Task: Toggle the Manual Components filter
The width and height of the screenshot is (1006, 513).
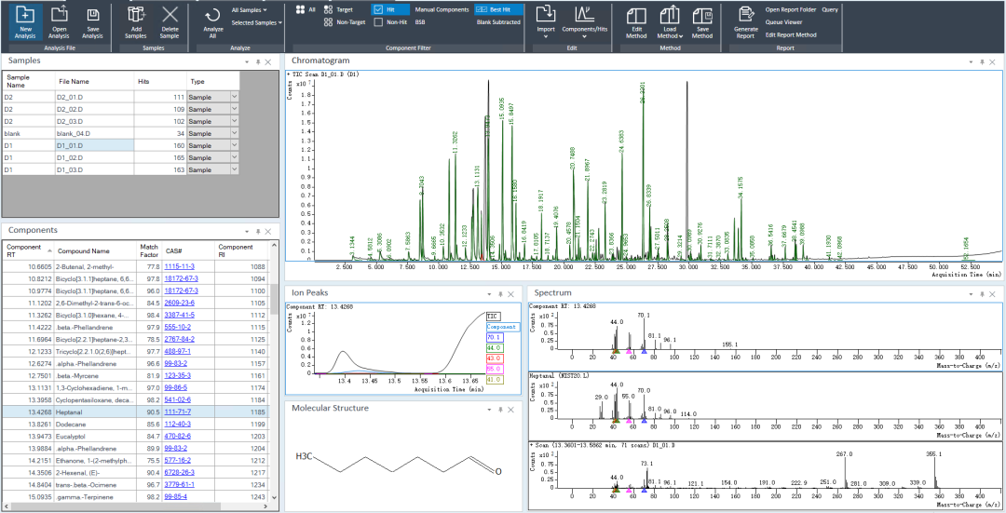Action: [x=442, y=9]
